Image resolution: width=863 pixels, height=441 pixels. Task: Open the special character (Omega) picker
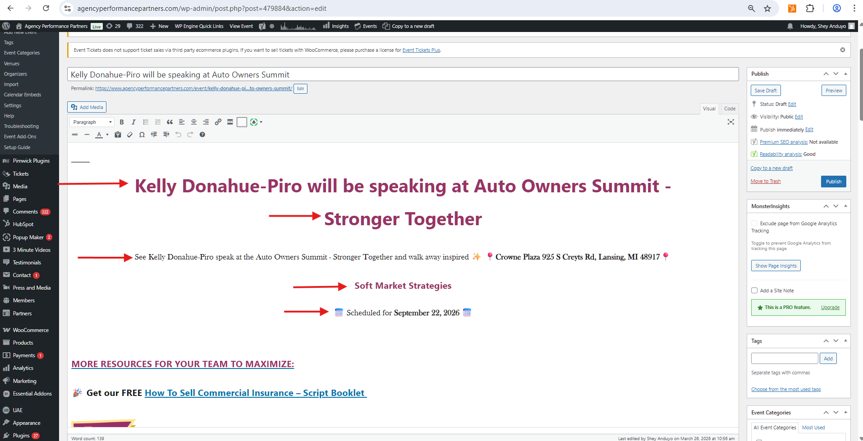142,135
